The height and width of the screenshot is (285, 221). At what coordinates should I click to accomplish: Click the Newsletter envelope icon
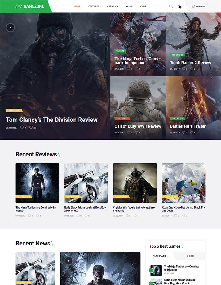pos(193,6)
